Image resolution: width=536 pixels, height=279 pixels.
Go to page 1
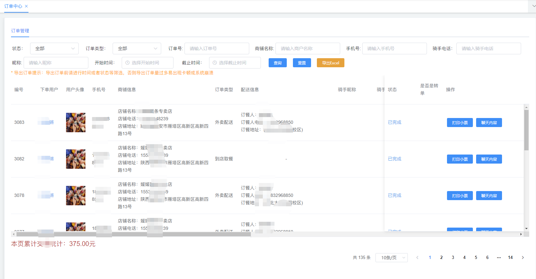coord(430,258)
